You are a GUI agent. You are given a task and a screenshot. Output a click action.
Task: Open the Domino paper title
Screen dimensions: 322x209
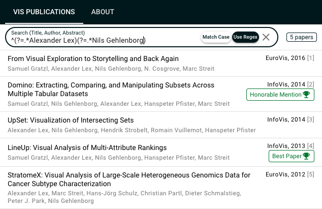pos(111,89)
